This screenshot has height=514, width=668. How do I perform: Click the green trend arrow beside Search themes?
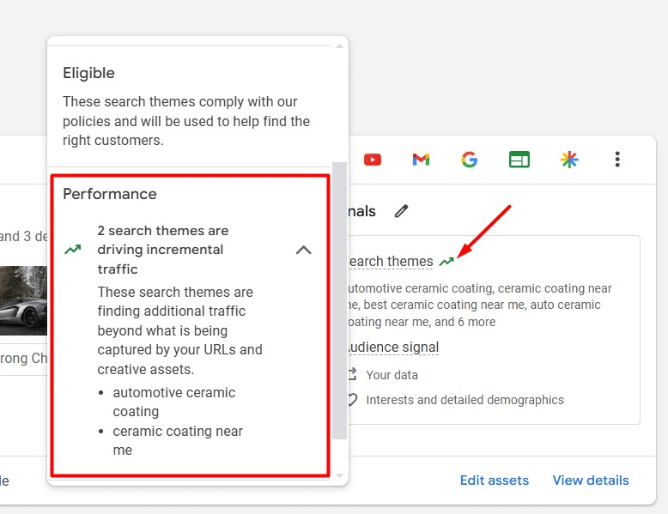446,261
